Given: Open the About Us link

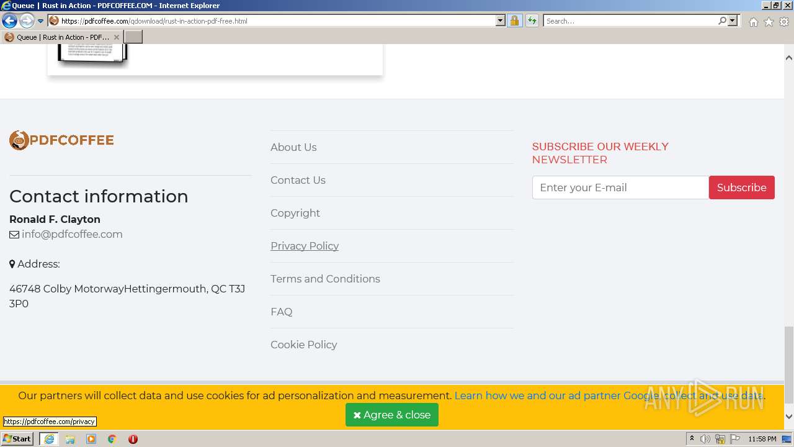Looking at the screenshot, I should (293, 147).
